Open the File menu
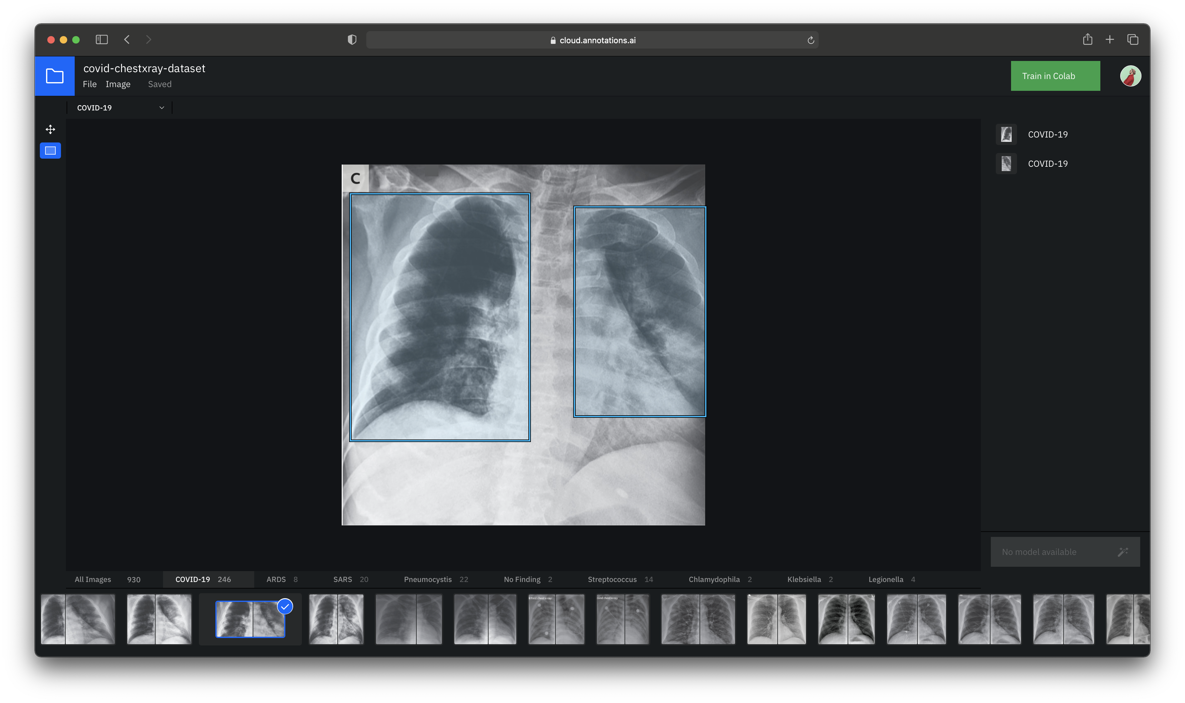 [x=90, y=84]
